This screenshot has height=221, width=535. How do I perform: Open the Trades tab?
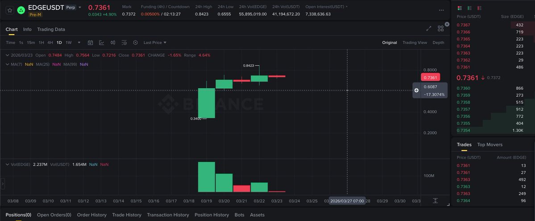[464, 145]
